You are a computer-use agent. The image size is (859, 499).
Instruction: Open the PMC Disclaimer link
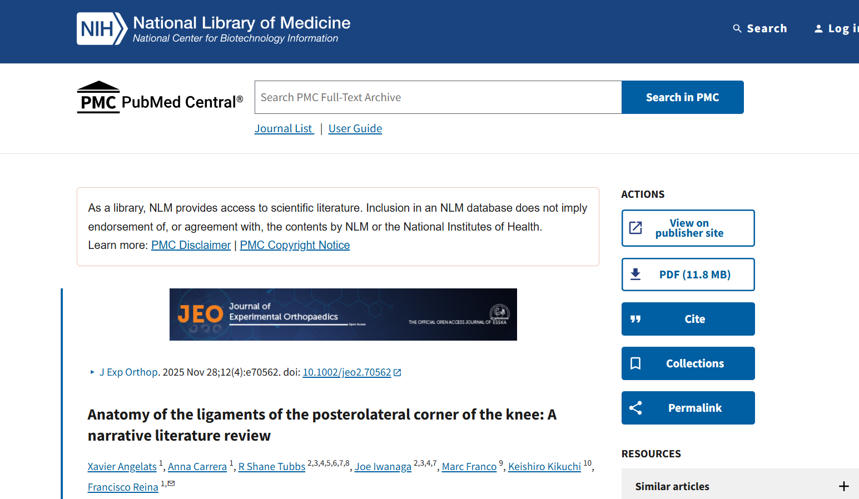[191, 245]
